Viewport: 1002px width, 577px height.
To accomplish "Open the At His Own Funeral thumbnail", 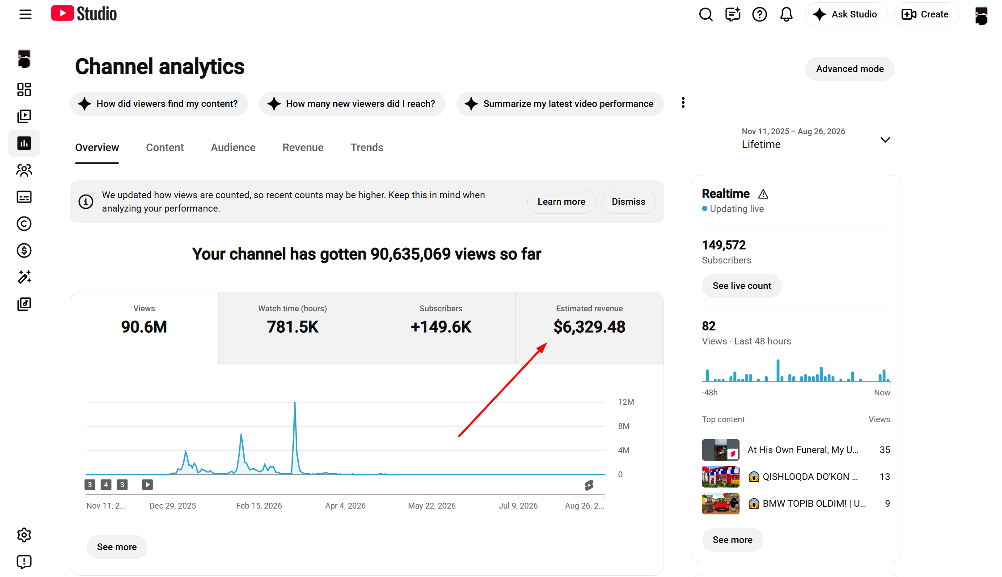I will (x=720, y=450).
